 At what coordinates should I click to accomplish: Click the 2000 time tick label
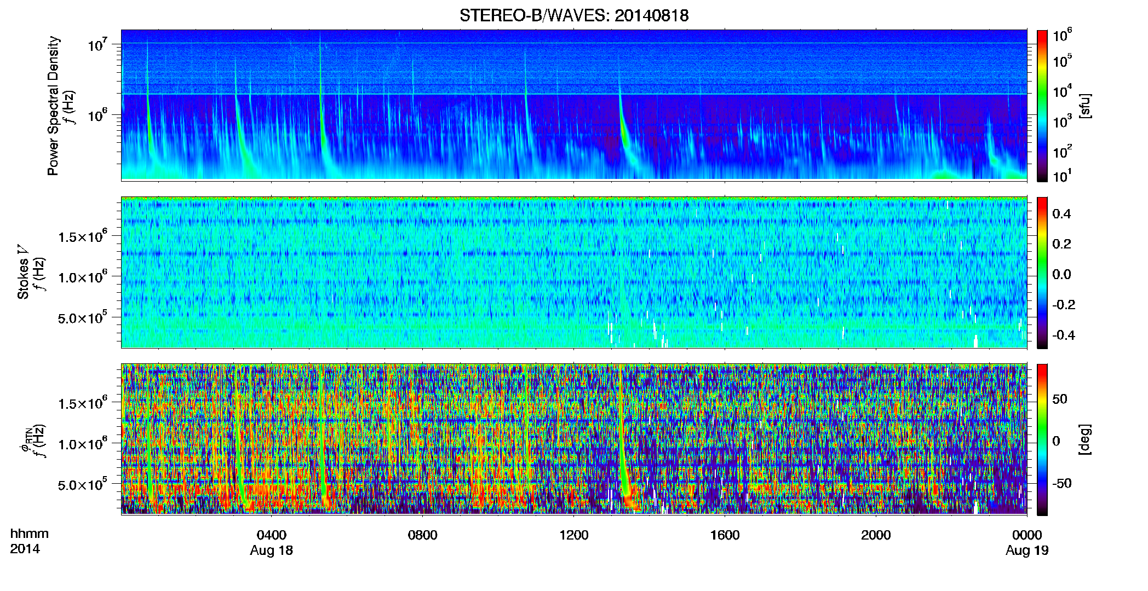pos(876,535)
